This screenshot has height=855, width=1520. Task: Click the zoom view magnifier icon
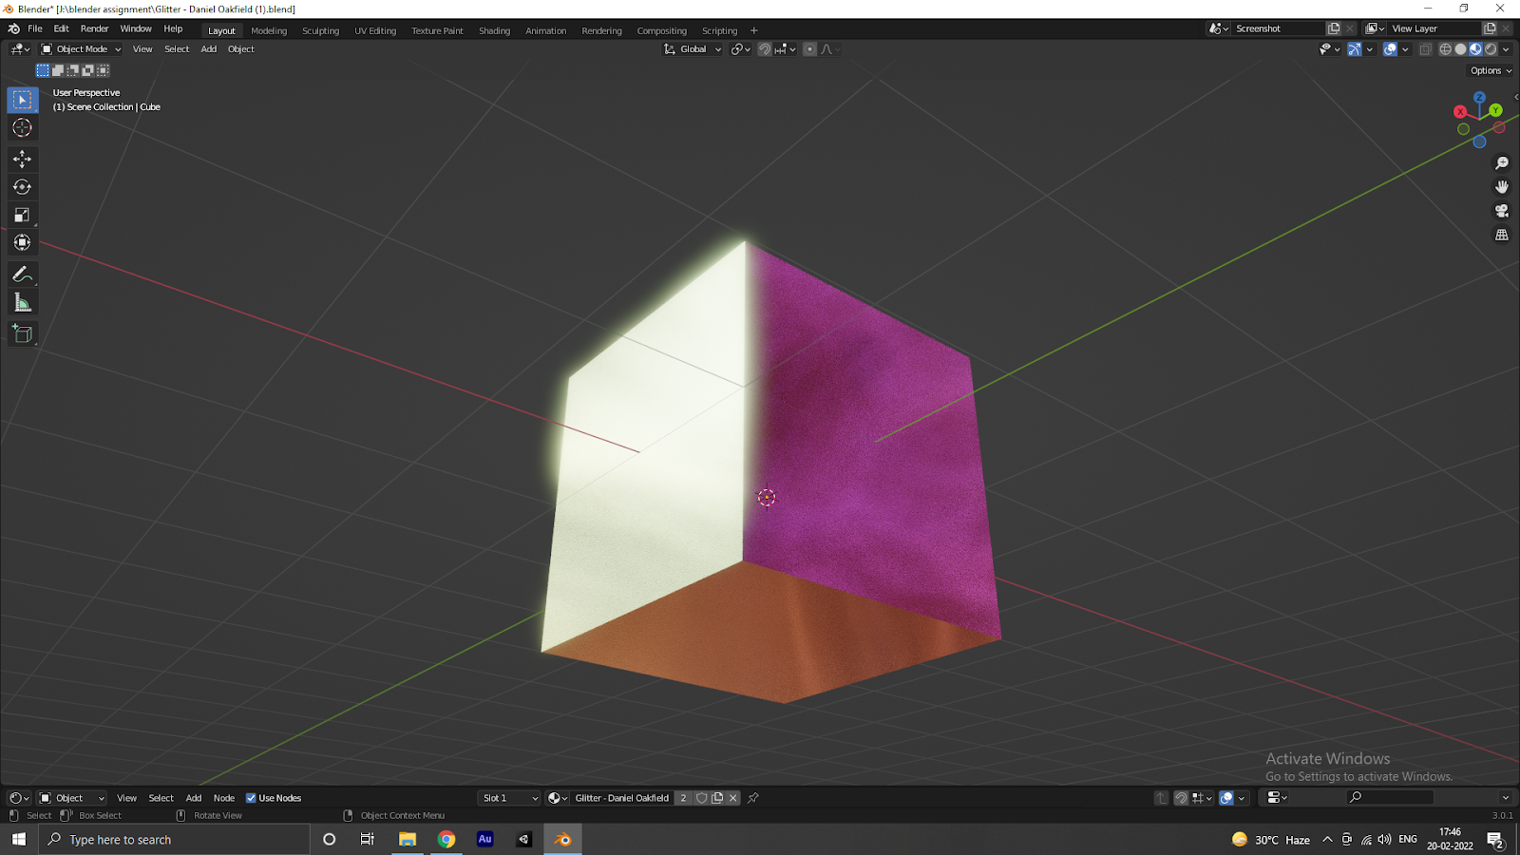click(1502, 163)
